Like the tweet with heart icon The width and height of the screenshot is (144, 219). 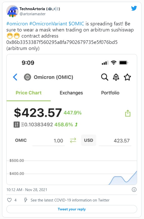[9, 200]
